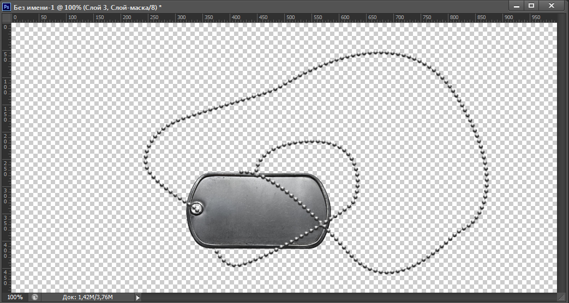Click the window resize grip in the bottom-right corner
This screenshot has width=569, height=303.
tap(562, 298)
